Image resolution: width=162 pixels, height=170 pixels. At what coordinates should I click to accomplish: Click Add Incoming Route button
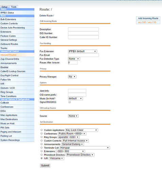(148, 18)
